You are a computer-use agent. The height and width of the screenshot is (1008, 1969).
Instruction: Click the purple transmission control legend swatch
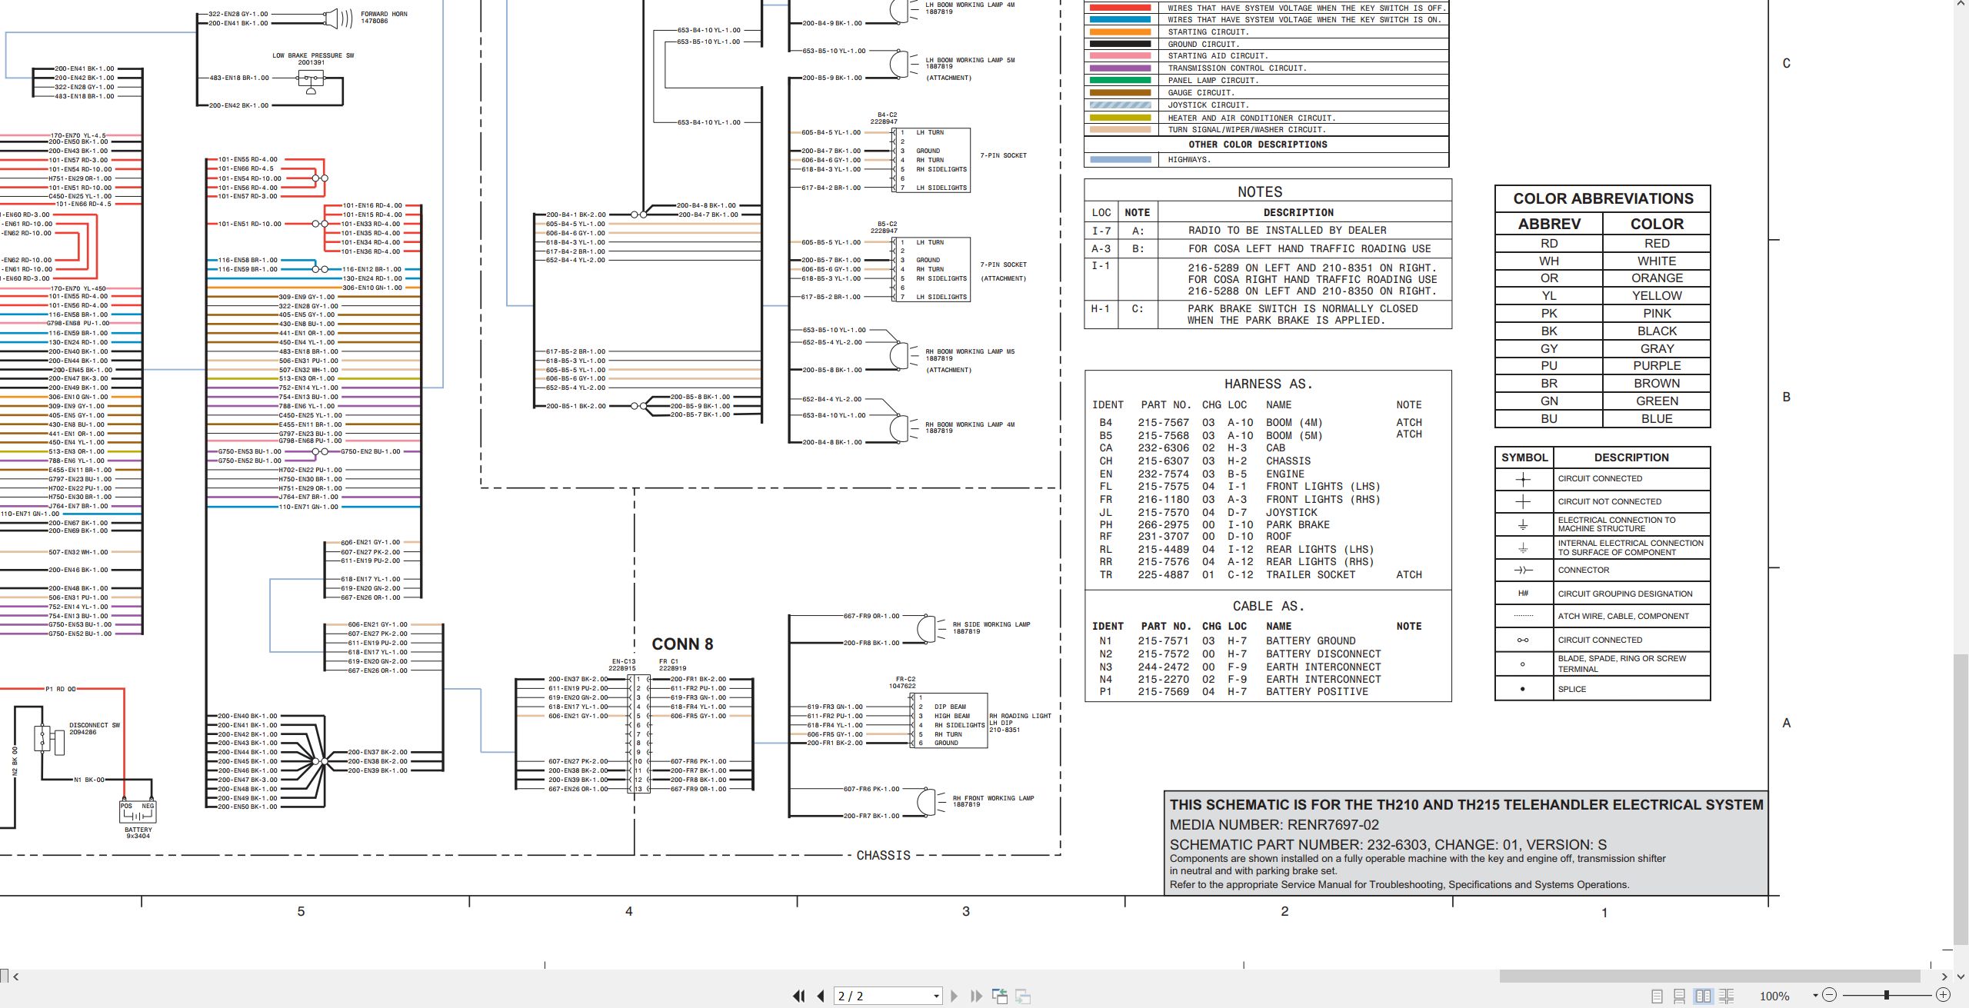pyautogui.click(x=1120, y=68)
